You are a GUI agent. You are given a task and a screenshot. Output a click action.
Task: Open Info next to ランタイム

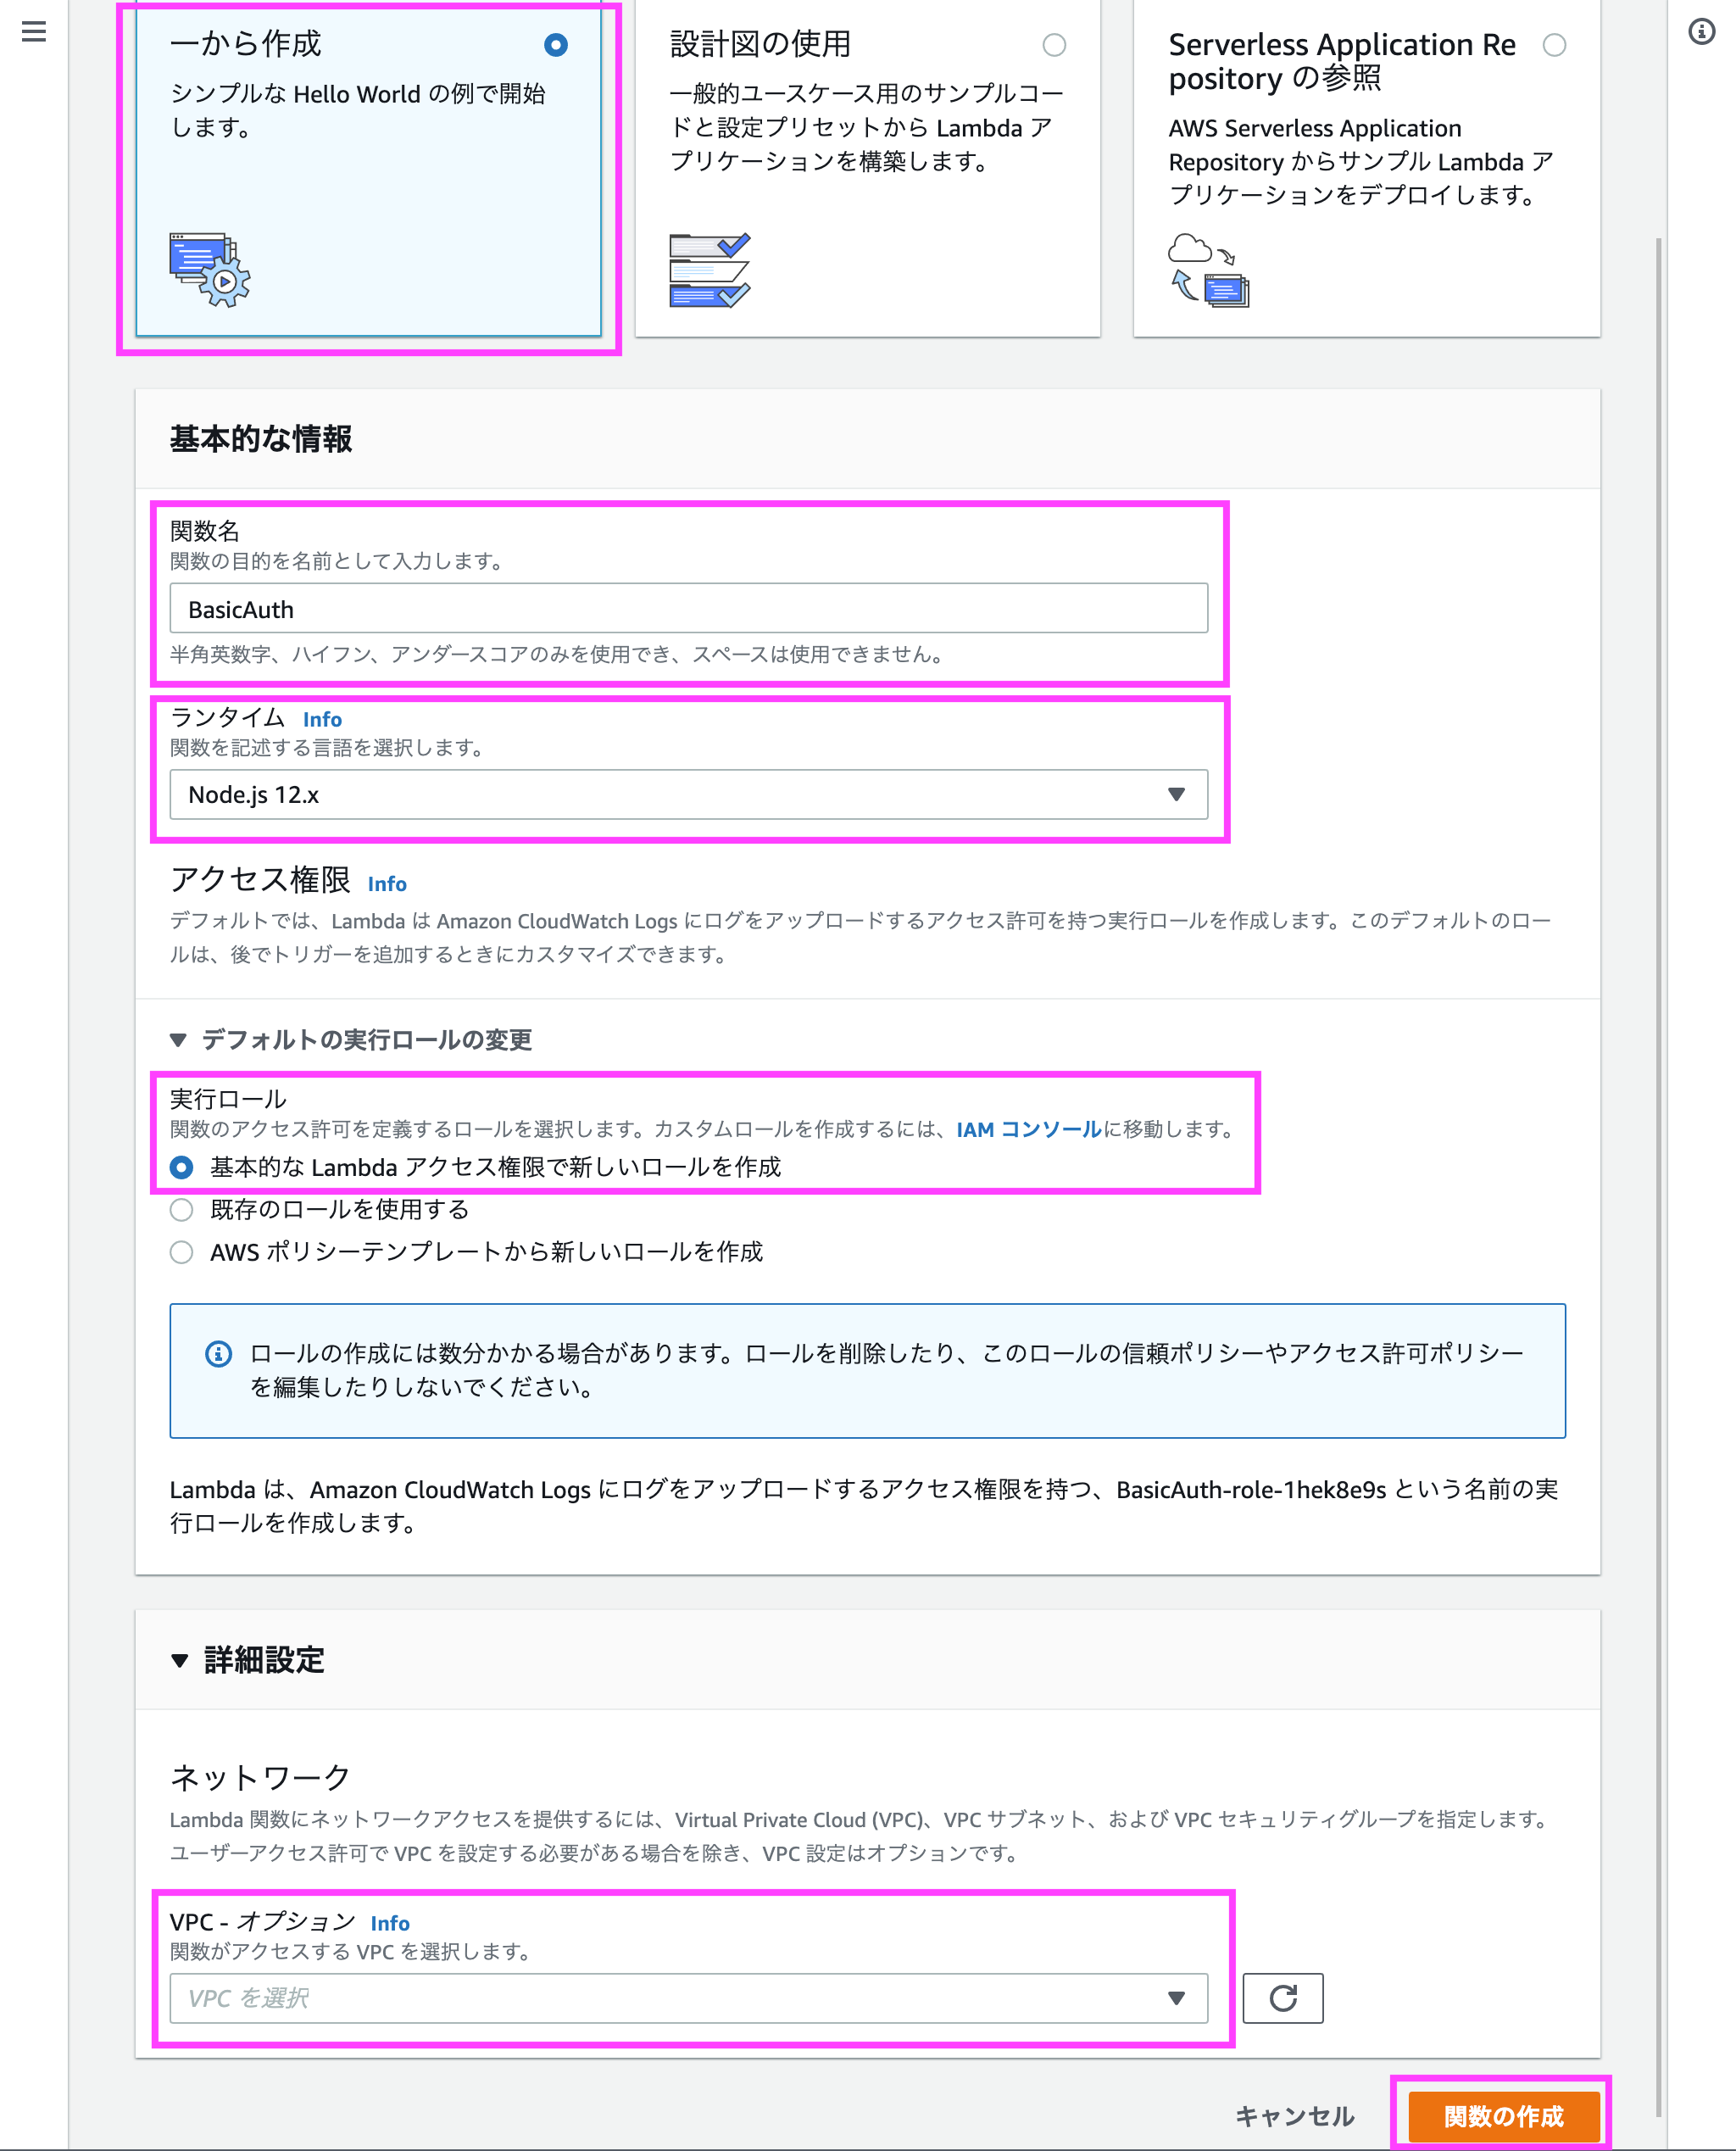(x=322, y=719)
